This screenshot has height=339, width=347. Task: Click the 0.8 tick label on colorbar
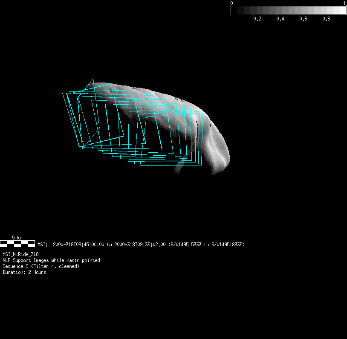(x=326, y=19)
